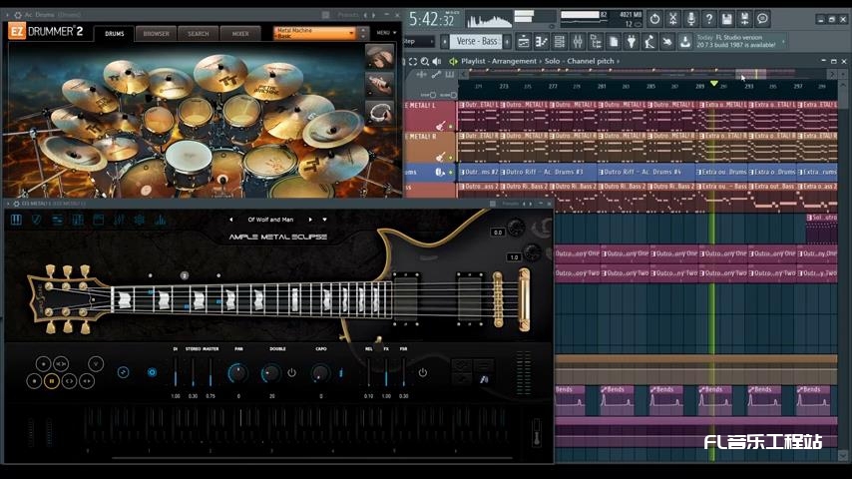This screenshot has height=479, width=852.
Task: Click the microphone recording icon in FL toolbar
Action: 690,20
